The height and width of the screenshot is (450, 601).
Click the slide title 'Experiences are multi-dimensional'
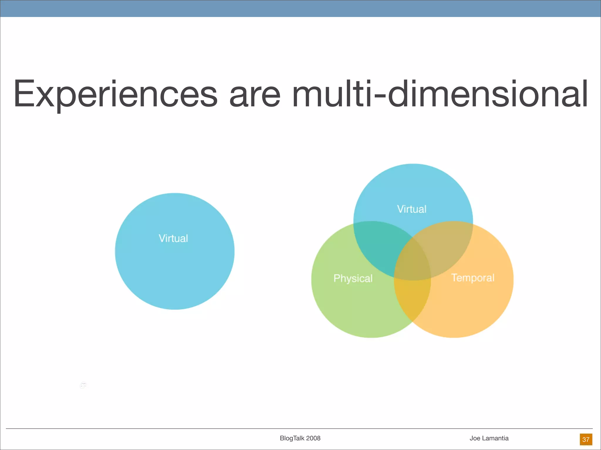pos(300,94)
